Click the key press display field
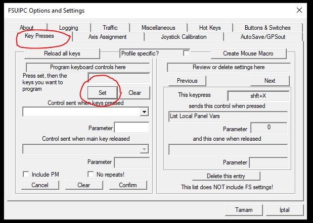 (x=119, y=78)
